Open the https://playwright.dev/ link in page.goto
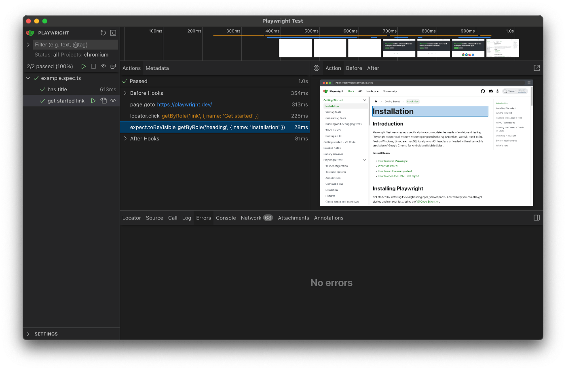 (x=184, y=105)
